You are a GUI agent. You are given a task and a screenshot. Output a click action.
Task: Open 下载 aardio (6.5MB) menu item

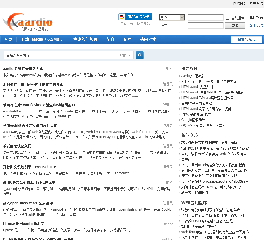tap(42, 39)
